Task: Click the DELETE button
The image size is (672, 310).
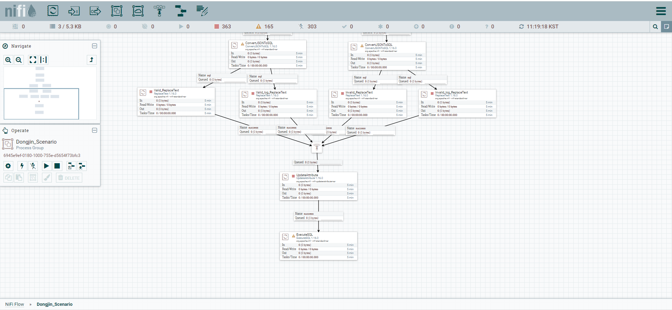Action: pyautogui.click(x=69, y=178)
